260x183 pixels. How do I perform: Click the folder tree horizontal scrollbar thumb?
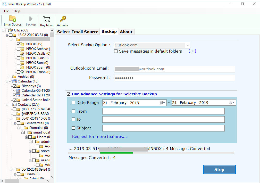[x=12, y=181]
